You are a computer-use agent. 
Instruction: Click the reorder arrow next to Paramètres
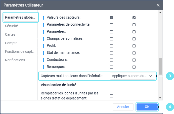(43, 32)
